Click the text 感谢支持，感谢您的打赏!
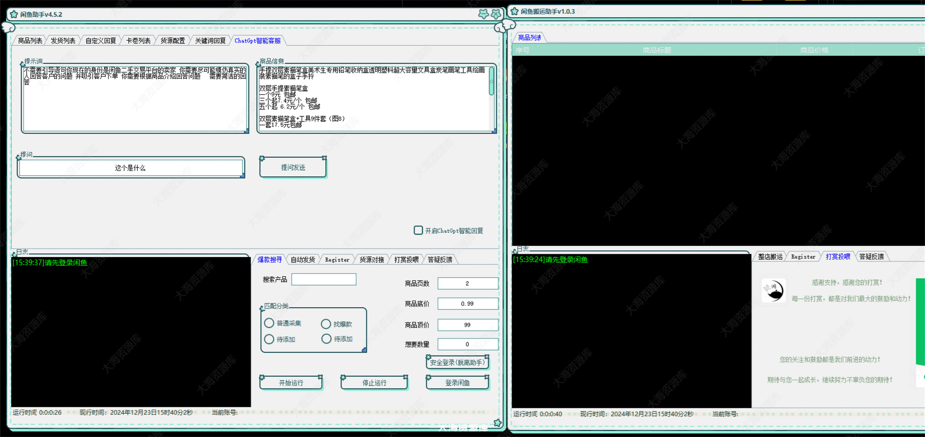Viewport: 925px width, 437px height. [x=847, y=282]
